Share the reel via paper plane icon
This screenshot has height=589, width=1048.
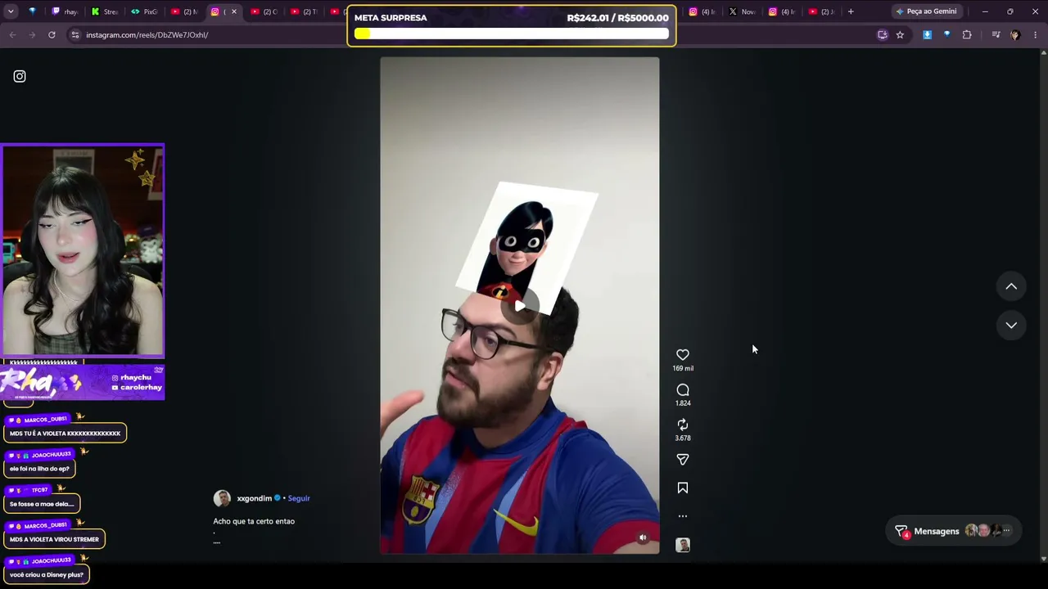(683, 460)
